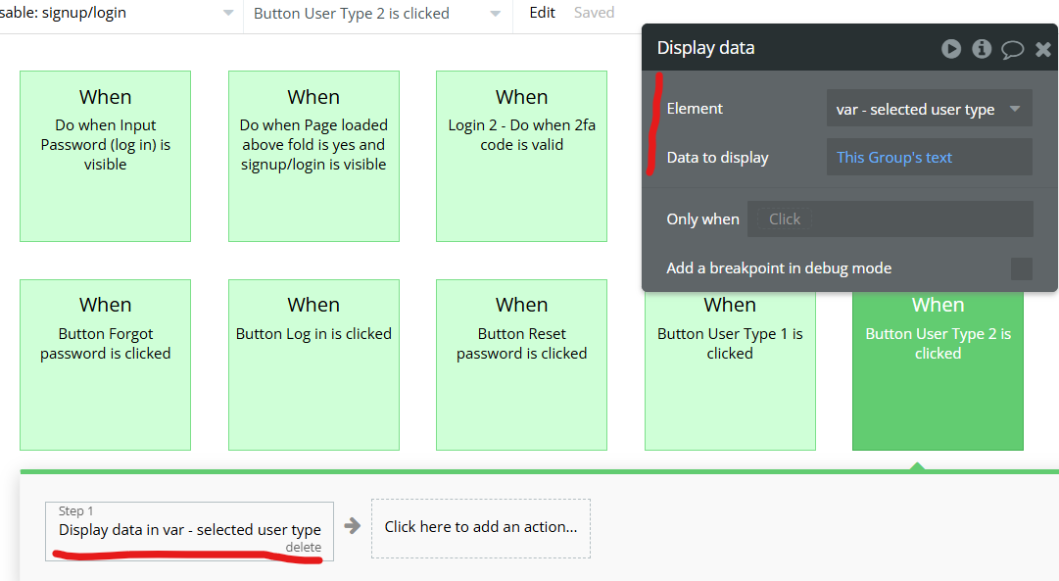Screen dimensions: 1059x581
Task: Delete Step 1 action
Action: [304, 548]
